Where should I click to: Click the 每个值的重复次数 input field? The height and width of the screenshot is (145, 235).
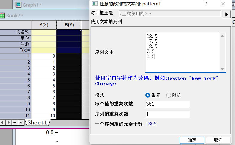point(167,104)
